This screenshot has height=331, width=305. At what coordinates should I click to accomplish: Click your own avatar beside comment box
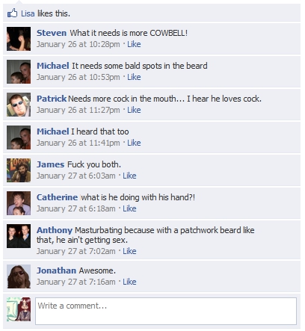click(19, 309)
